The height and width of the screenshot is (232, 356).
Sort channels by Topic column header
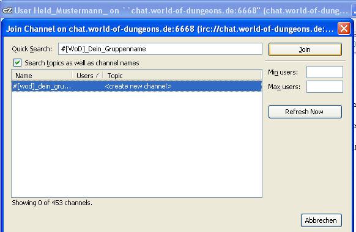pos(182,76)
